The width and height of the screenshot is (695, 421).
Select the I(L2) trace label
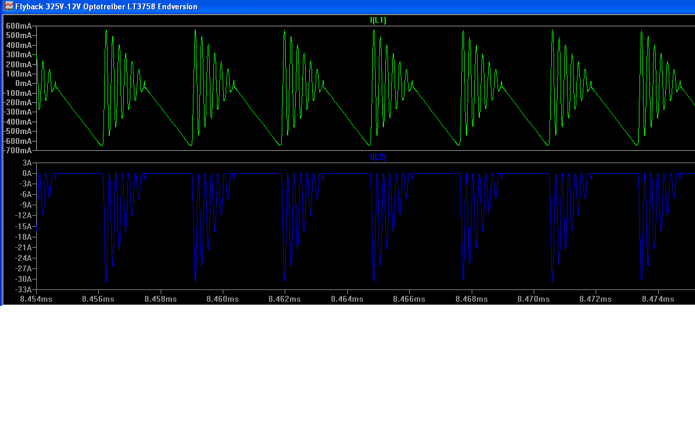click(x=378, y=157)
